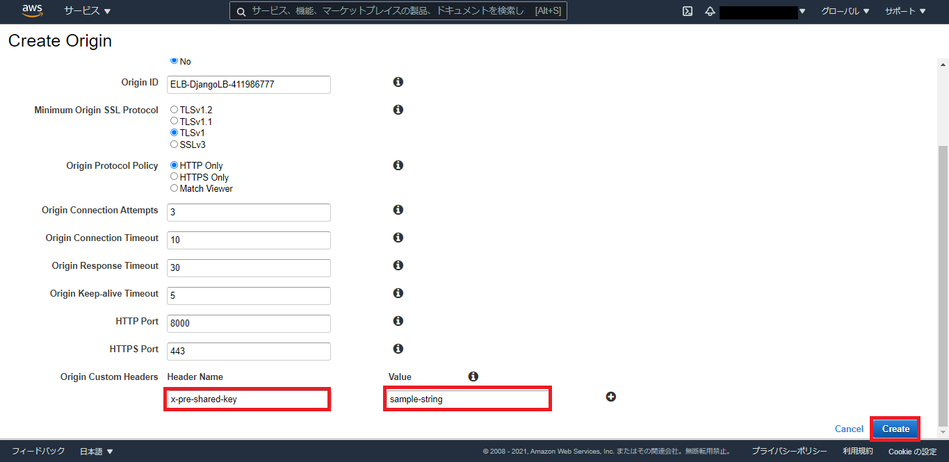Open Cookie の設定 preferences
Screen dimensions: 949x462
(912, 451)
